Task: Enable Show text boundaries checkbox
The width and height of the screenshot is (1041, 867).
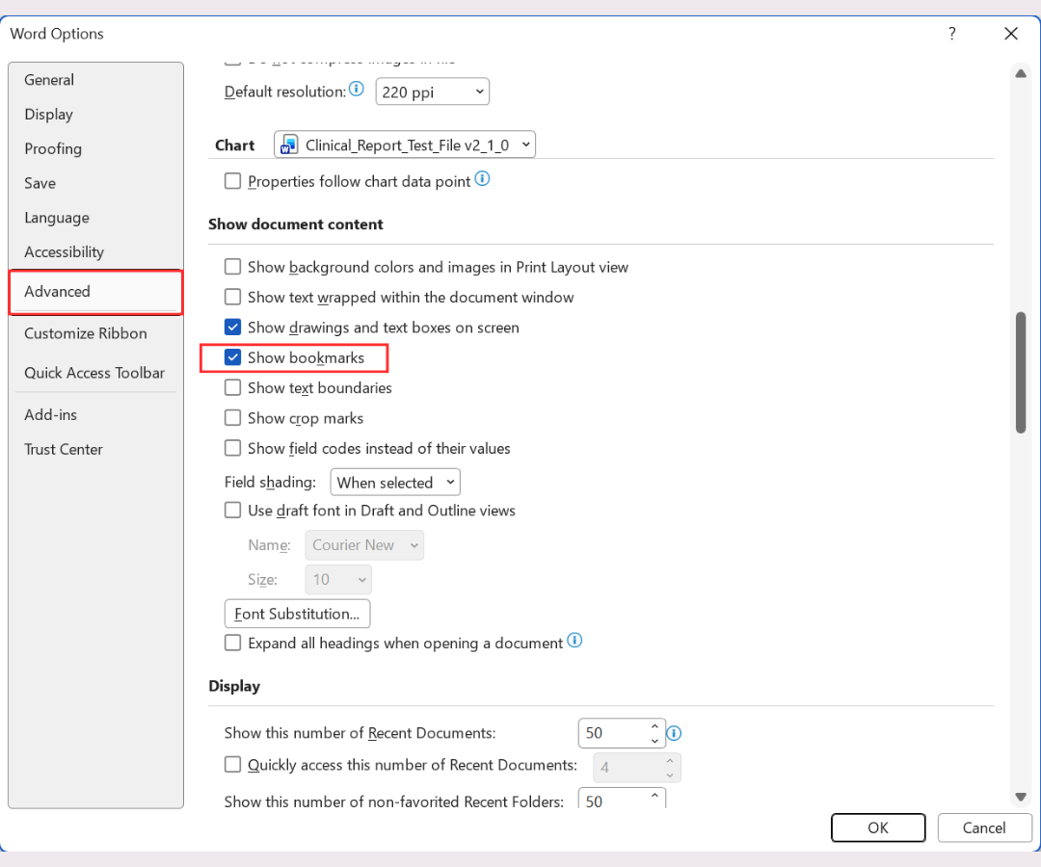Action: [232, 387]
